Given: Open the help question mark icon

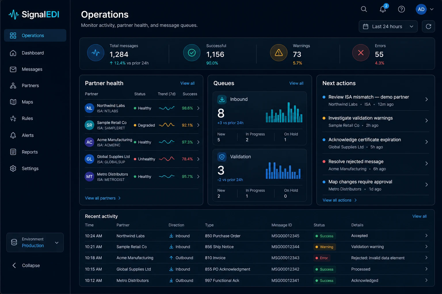Looking at the screenshot, I should pyautogui.click(x=401, y=9).
